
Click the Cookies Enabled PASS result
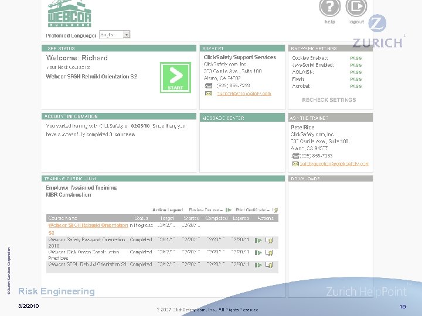tap(356, 58)
